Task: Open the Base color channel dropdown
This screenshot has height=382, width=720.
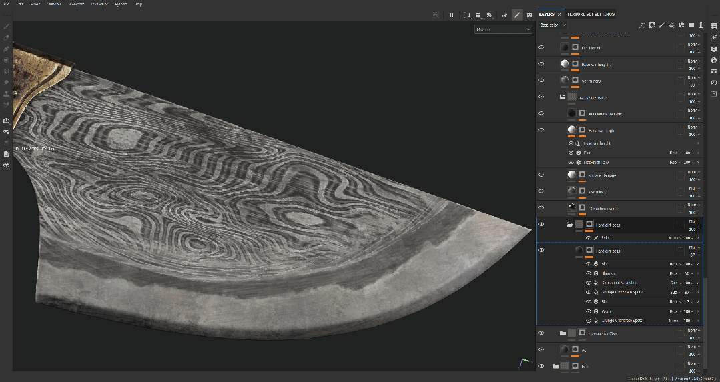Action: [x=553, y=25]
